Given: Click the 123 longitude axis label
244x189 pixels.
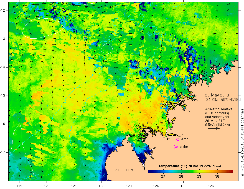Looking at the screenshot, I should pos(129,186).
